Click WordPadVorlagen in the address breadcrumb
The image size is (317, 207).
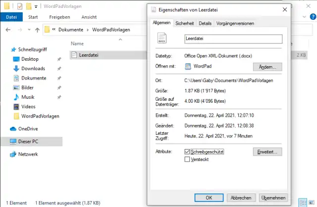click(111, 30)
